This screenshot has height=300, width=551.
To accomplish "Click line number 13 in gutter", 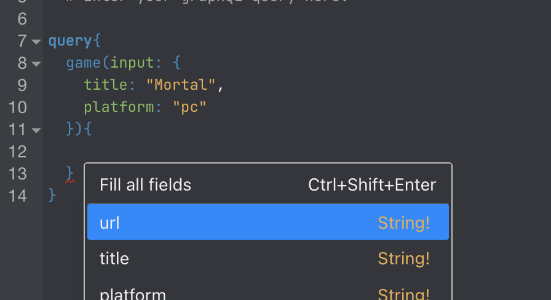I will point(18,174).
